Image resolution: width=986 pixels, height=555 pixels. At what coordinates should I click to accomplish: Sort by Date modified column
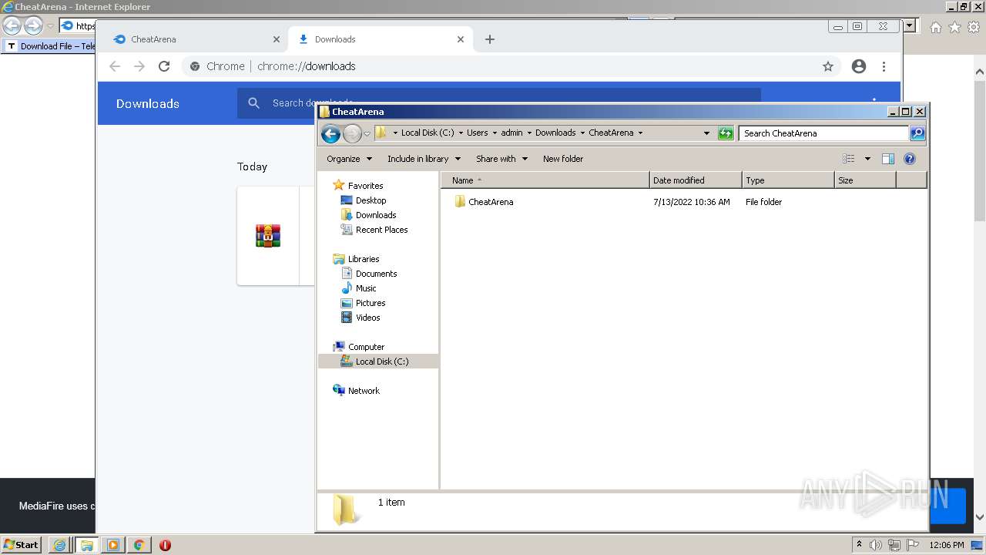pyautogui.click(x=696, y=180)
